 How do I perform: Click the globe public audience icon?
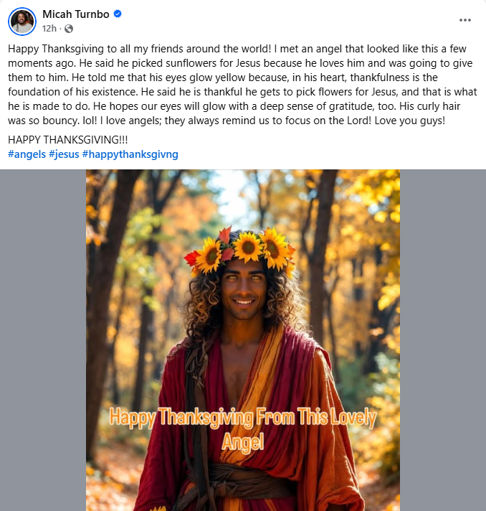[x=69, y=29]
